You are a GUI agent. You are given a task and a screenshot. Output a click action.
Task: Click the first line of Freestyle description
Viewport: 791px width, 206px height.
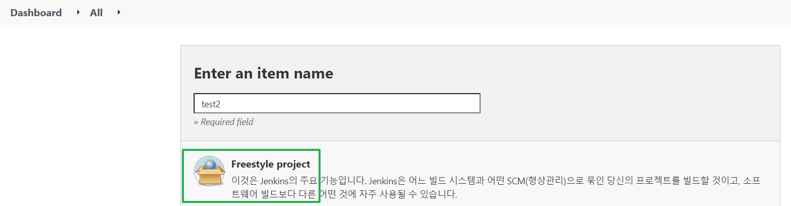495,180
